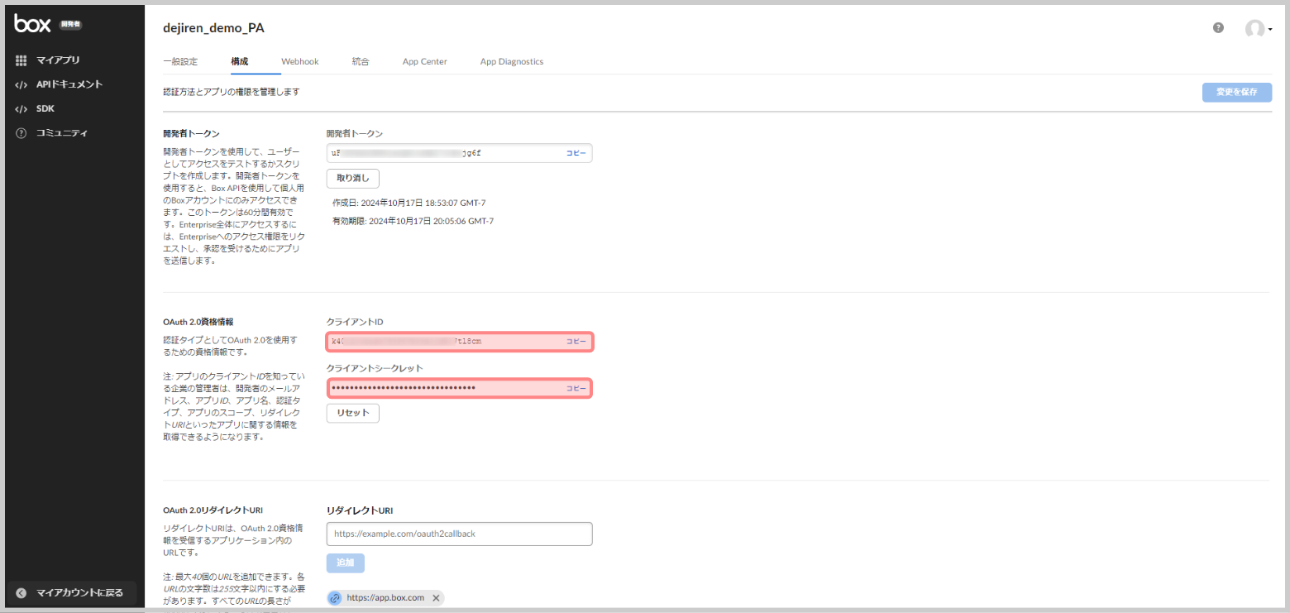Open the Webhook tab

coord(299,62)
